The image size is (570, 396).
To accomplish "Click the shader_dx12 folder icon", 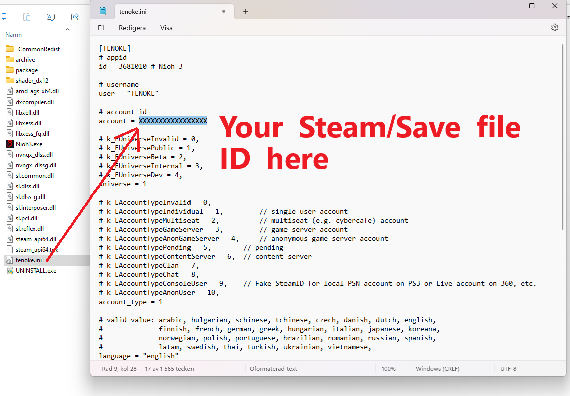I will pos(10,80).
